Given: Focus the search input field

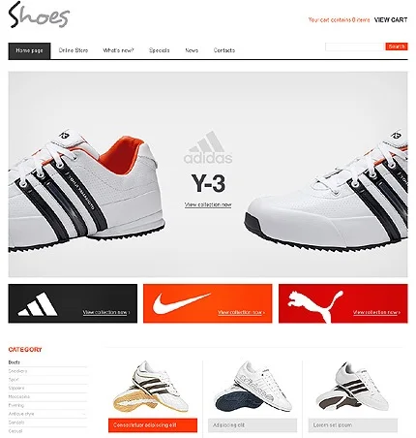Looking at the screenshot, I should (x=355, y=47).
